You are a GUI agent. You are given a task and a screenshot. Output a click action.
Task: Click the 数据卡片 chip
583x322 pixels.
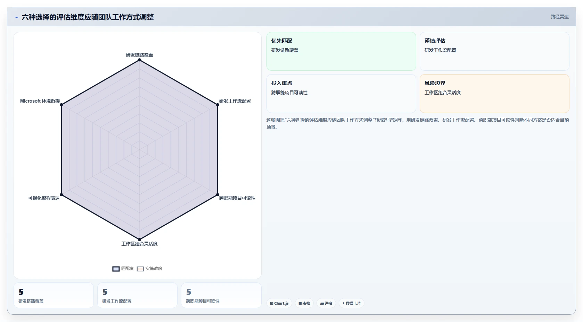click(x=352, y=303)
